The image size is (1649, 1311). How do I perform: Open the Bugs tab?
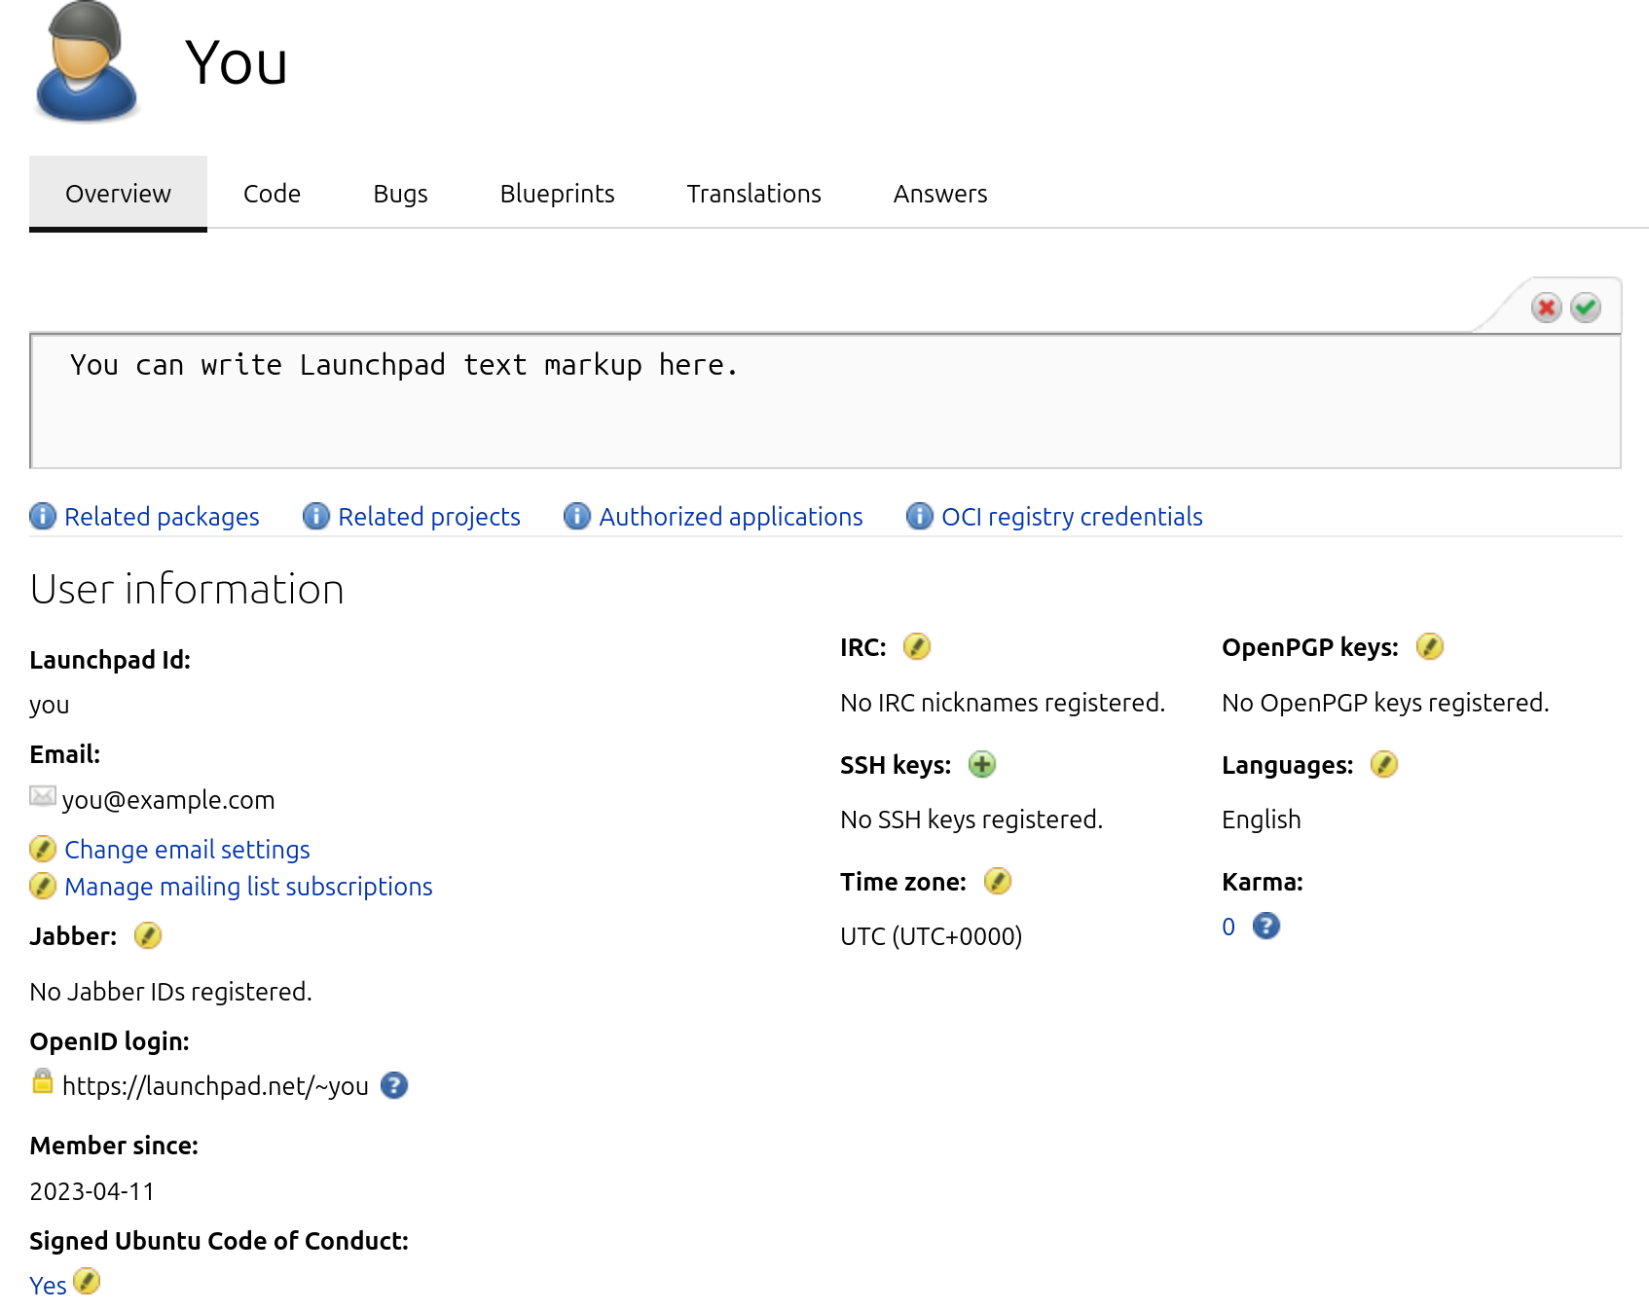pyautogui.click(x=400, y=194)
